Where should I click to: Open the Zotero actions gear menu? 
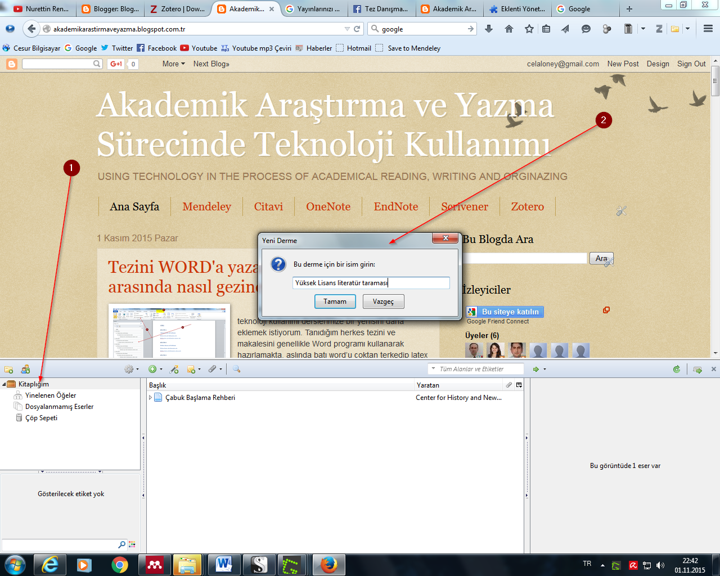[x=129, y=370]
